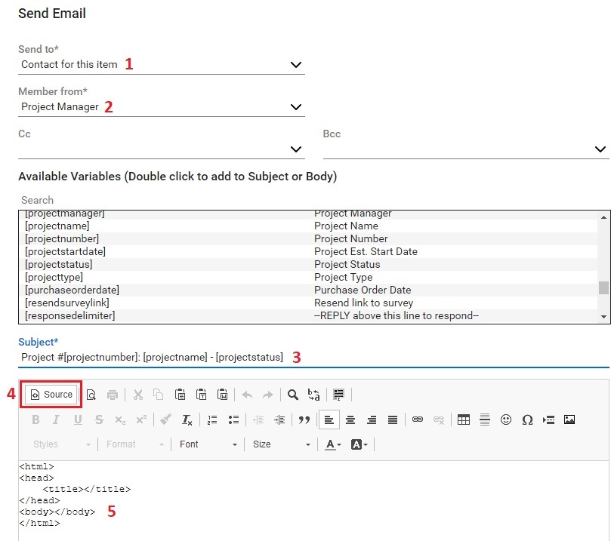The height and width of the screenshot is (541, 611).
Task: Open the Background Color picker
Action: 359,444
